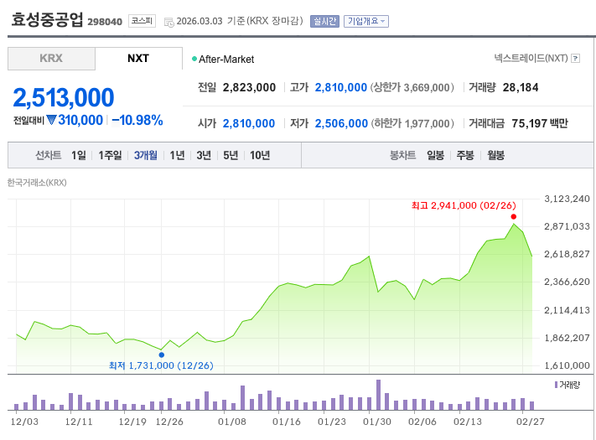This screenshot has width=596, height=440.
Task: Switch to the 주봉 candlestick chart
Action: pos(465,155)
